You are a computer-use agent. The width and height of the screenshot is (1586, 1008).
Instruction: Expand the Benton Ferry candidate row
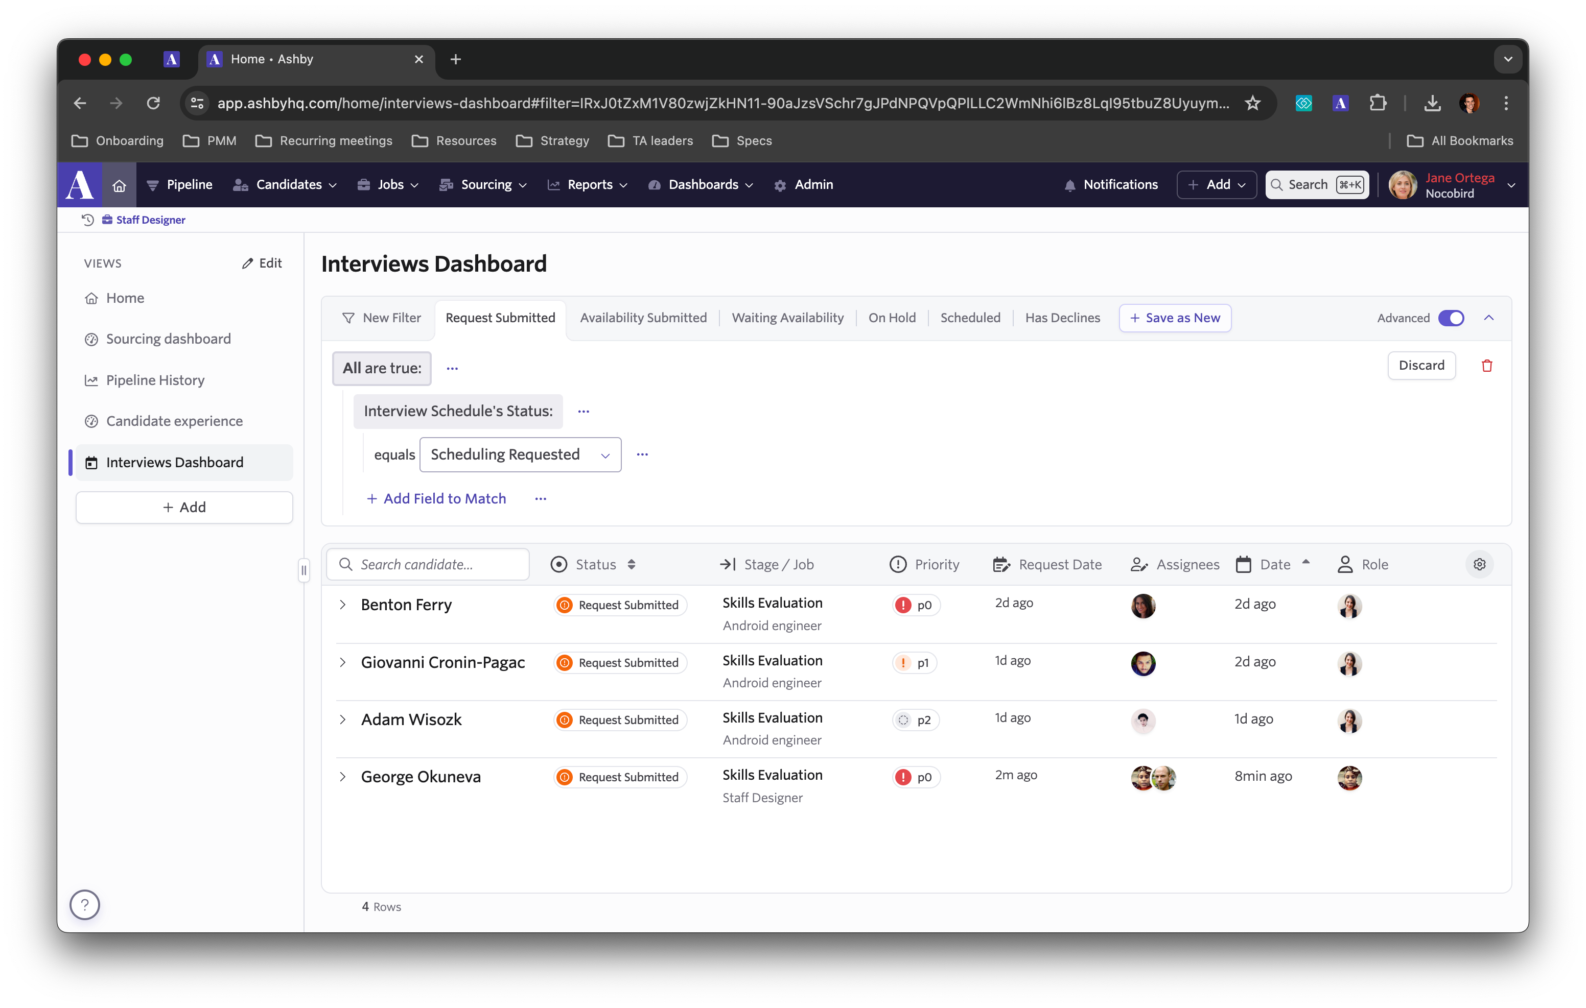coord(342,603)
